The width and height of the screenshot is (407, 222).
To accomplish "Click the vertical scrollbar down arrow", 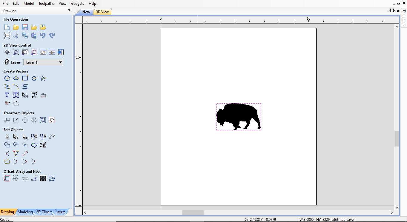I will 397,207.
